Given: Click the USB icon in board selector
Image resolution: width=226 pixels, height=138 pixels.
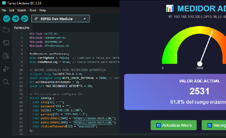Looking at the screenshot, I should point(36,19).
